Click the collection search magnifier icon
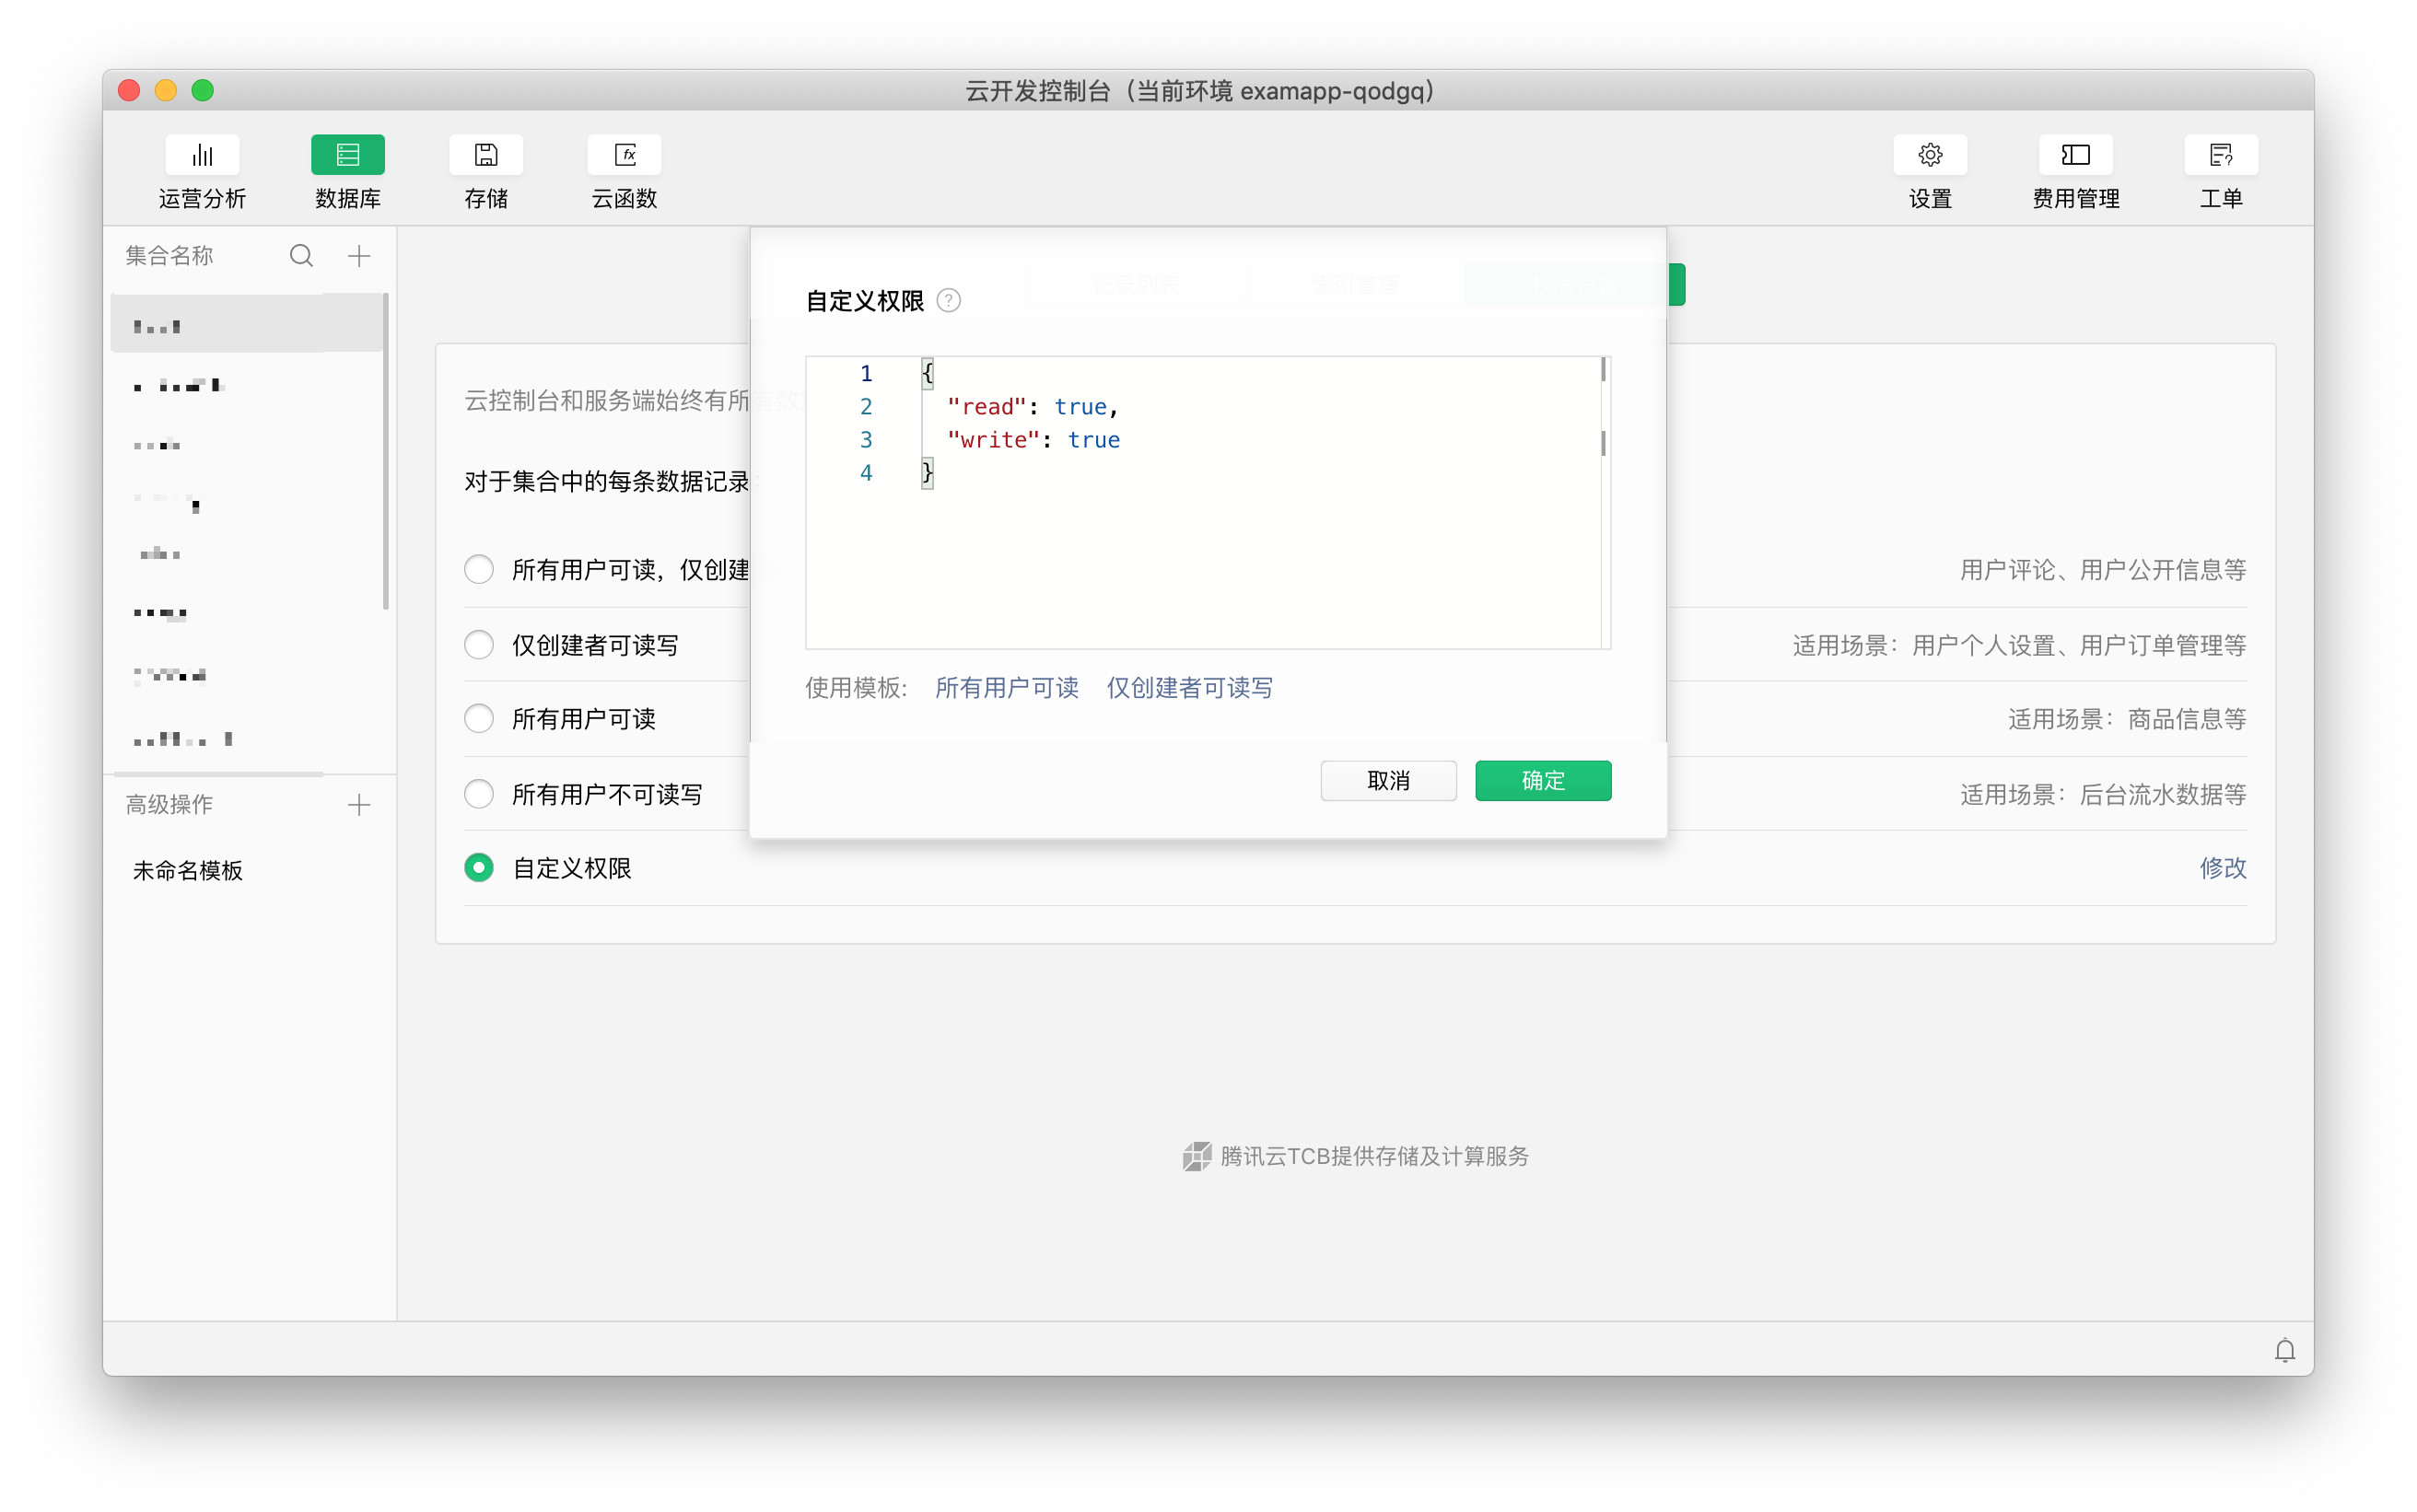The image size is (2417, 1512). point(301,256)
